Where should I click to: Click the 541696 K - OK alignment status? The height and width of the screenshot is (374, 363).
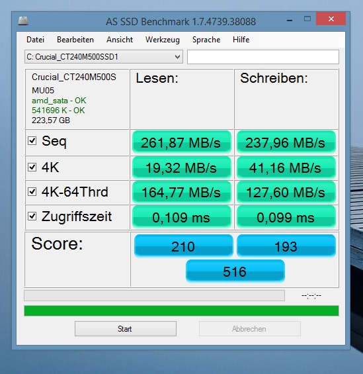pos(58,111)
